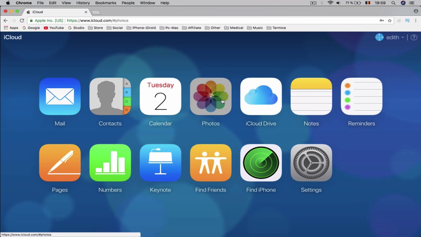Close the iCloud tab
The image size is (421, 237).
point(86,12)
